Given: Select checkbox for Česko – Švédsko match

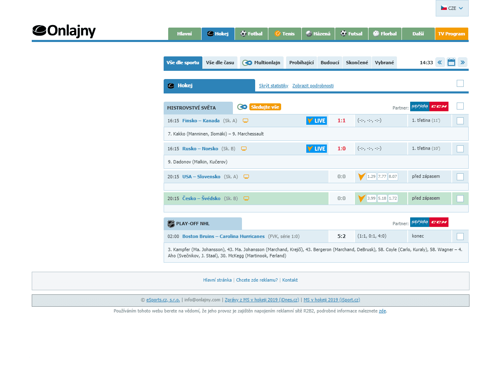Looking at the screenshot, I should coord(460,198).
